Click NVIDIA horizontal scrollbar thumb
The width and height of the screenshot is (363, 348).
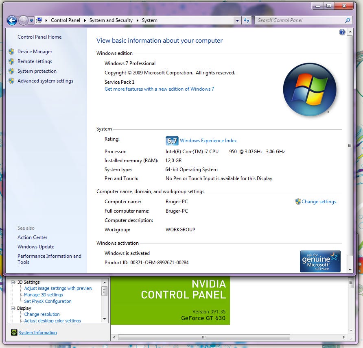(204, 337)
